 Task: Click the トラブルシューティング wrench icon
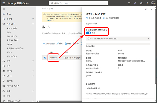[4, 101]
